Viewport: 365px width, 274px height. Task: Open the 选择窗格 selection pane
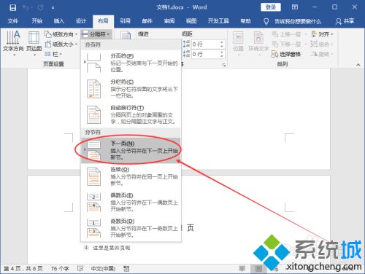pos(286,54)
